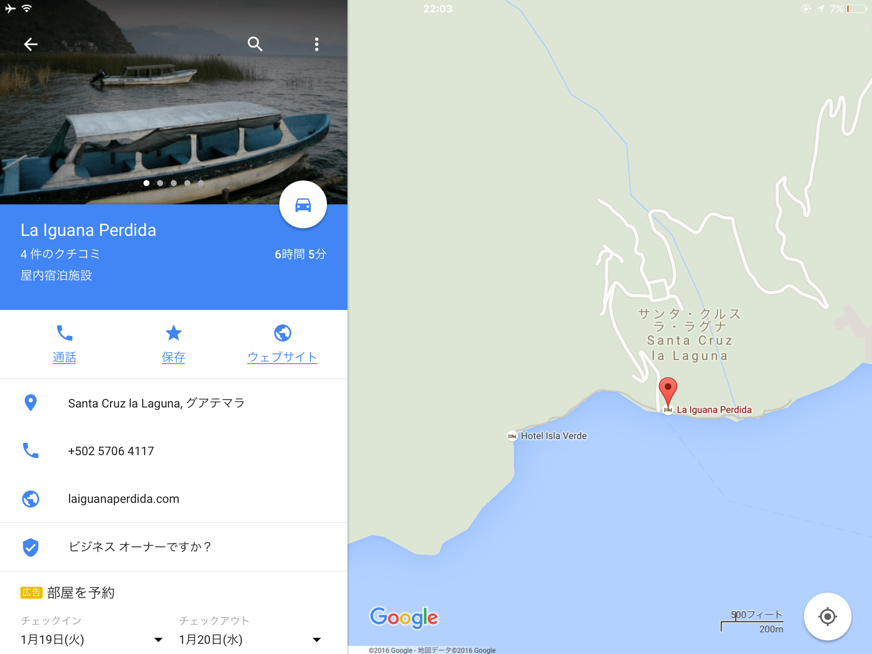Viewport: 872px width, 654px height.
Task: Save place with the star icon
Action: (x=173, y=333)
